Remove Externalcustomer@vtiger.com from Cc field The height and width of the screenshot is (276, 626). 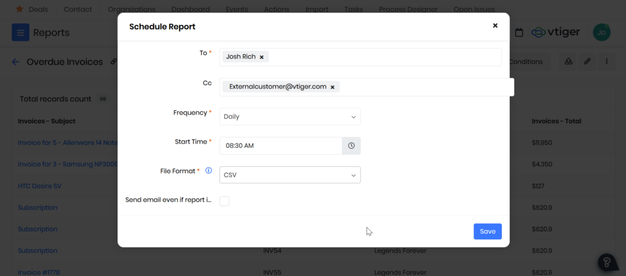tap(333, 87)
